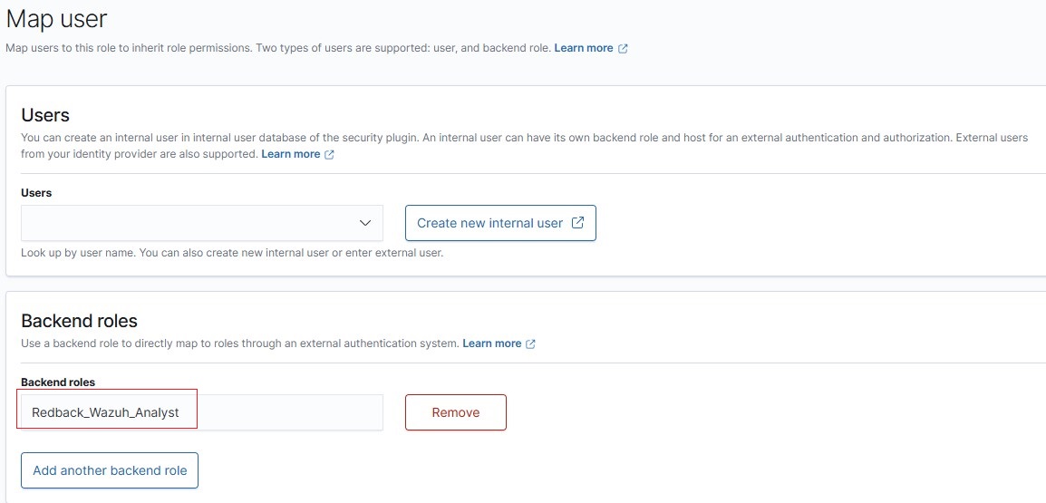Click bold Backend roles label above text field
Image resolution: width=1046 pixels, height=503 pixels.
58,382
